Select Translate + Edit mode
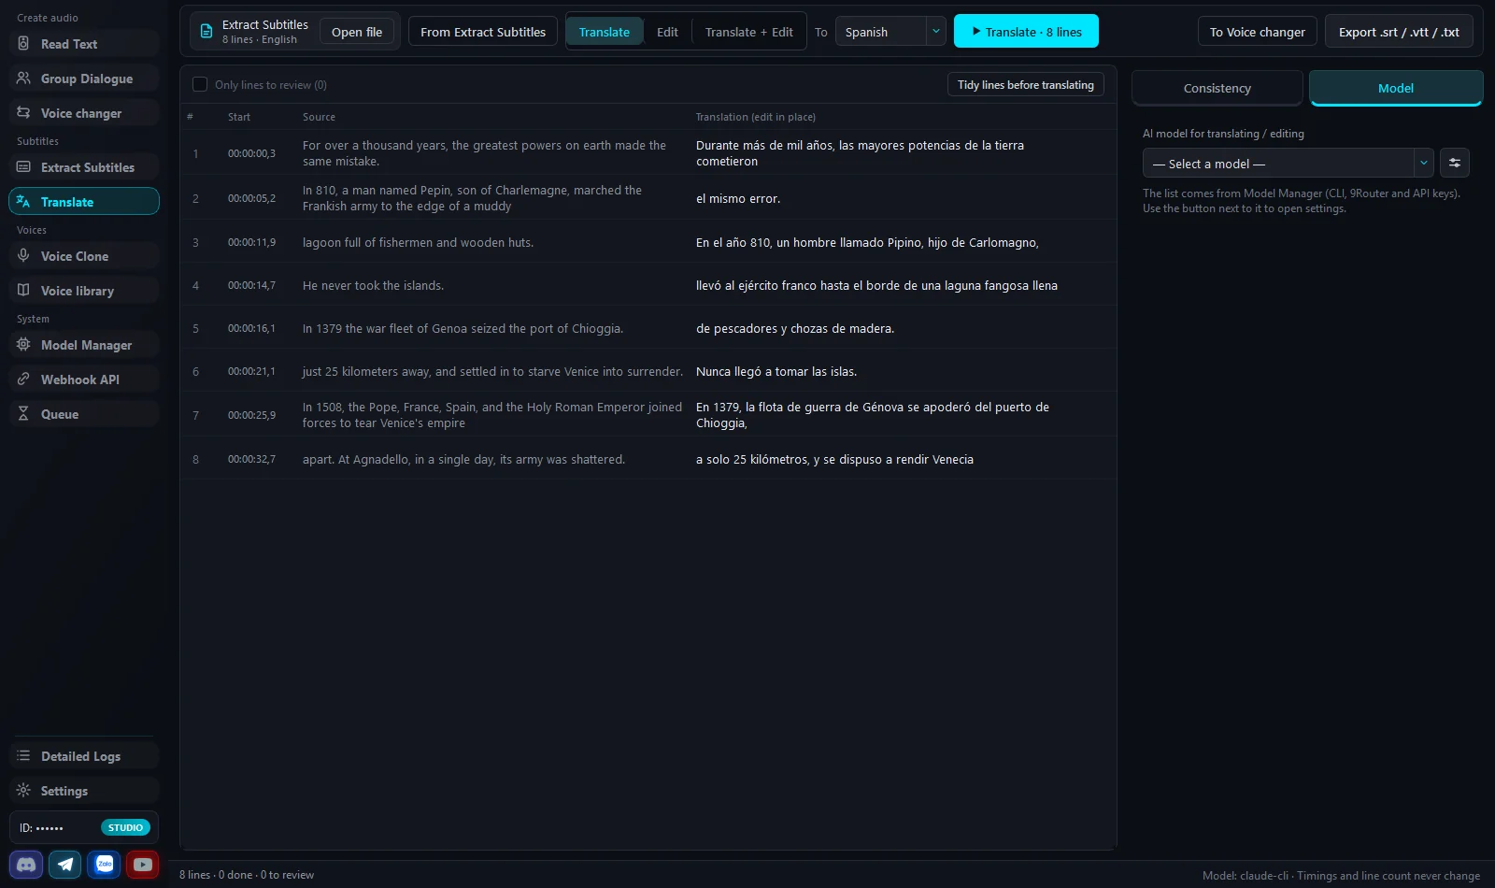 click(x=749, y=32)
